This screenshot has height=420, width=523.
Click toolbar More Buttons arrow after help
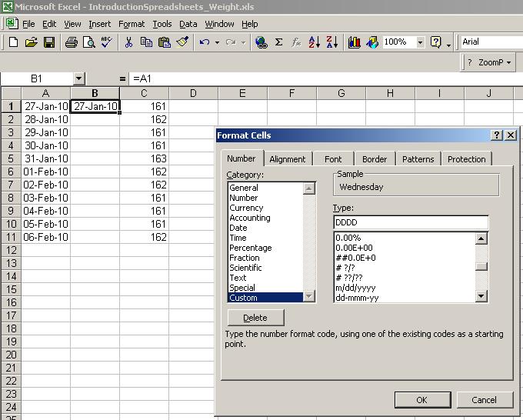coord(448,45)
